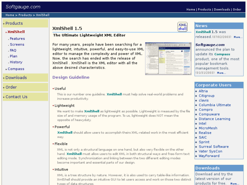247x185 pixels.
Task: Open the clavis corporate user link
Action: point(204,100)
